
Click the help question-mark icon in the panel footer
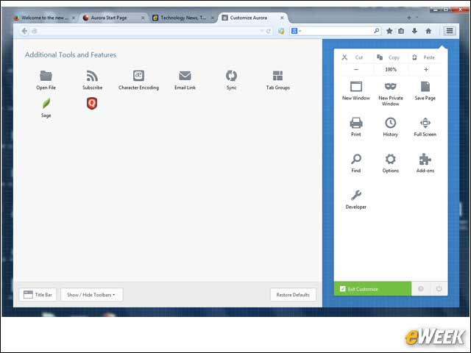tap(420, 289)
